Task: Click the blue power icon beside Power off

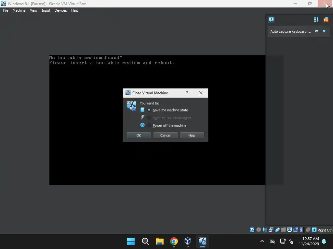Action: 142,125
